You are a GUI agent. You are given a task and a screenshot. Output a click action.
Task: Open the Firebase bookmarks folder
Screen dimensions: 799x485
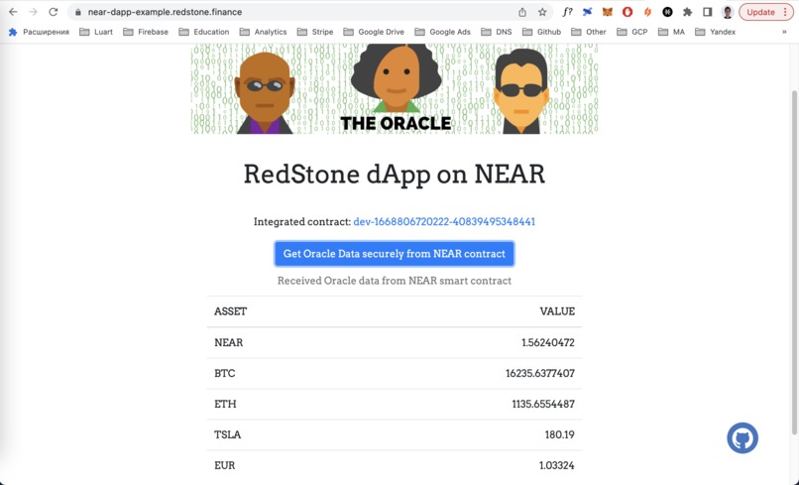146,32
